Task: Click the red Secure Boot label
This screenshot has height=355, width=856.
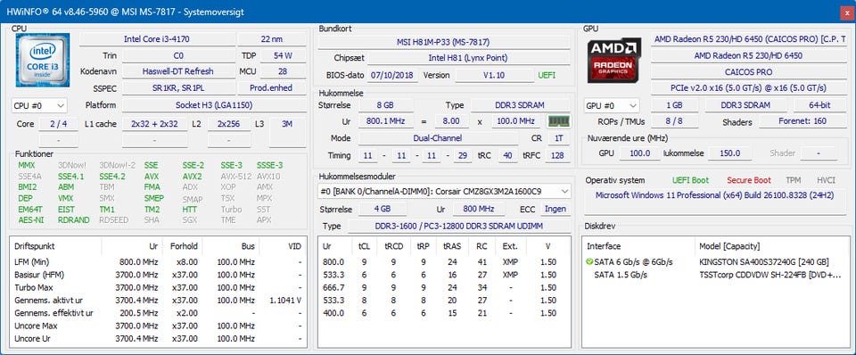Action: tap(748, 179)
